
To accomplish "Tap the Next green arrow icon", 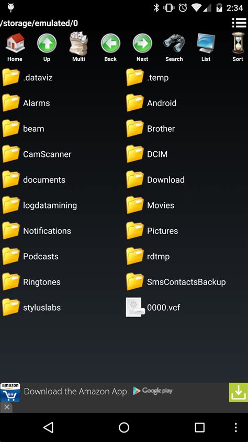I will [x=142, y=43].
